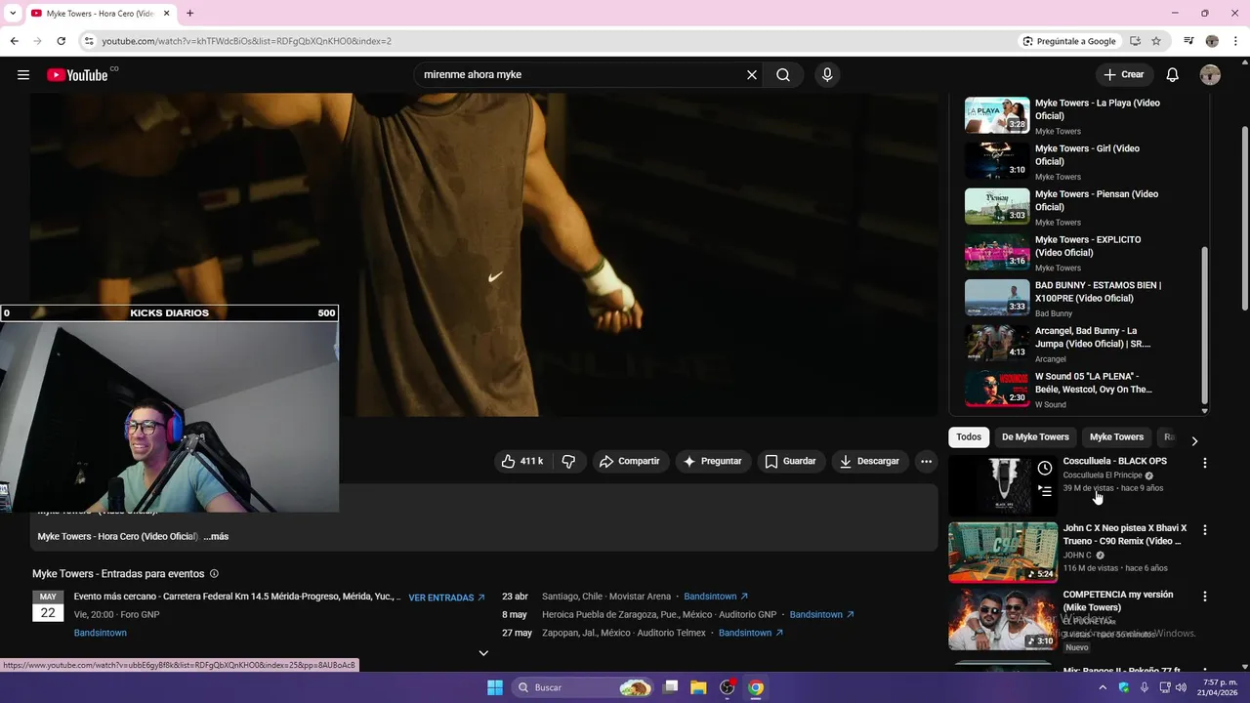1250x703 pixels.
Task: Save video with Guardar
Action: click(x=790, y=461)
